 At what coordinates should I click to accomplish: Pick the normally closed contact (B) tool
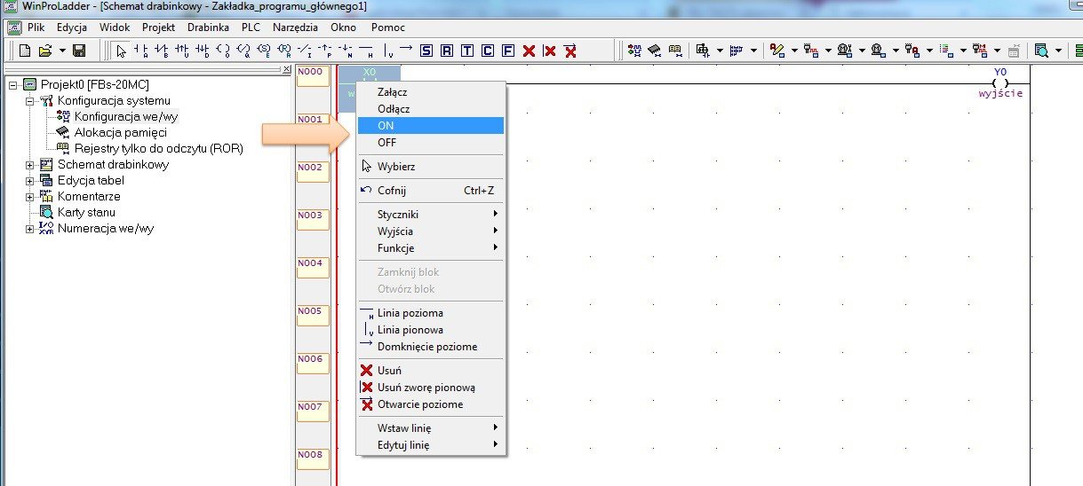click(x=162, y=51)
